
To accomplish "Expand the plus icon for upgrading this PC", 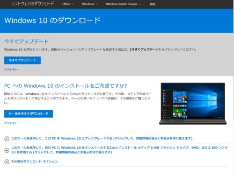I will tap(7, 139).
